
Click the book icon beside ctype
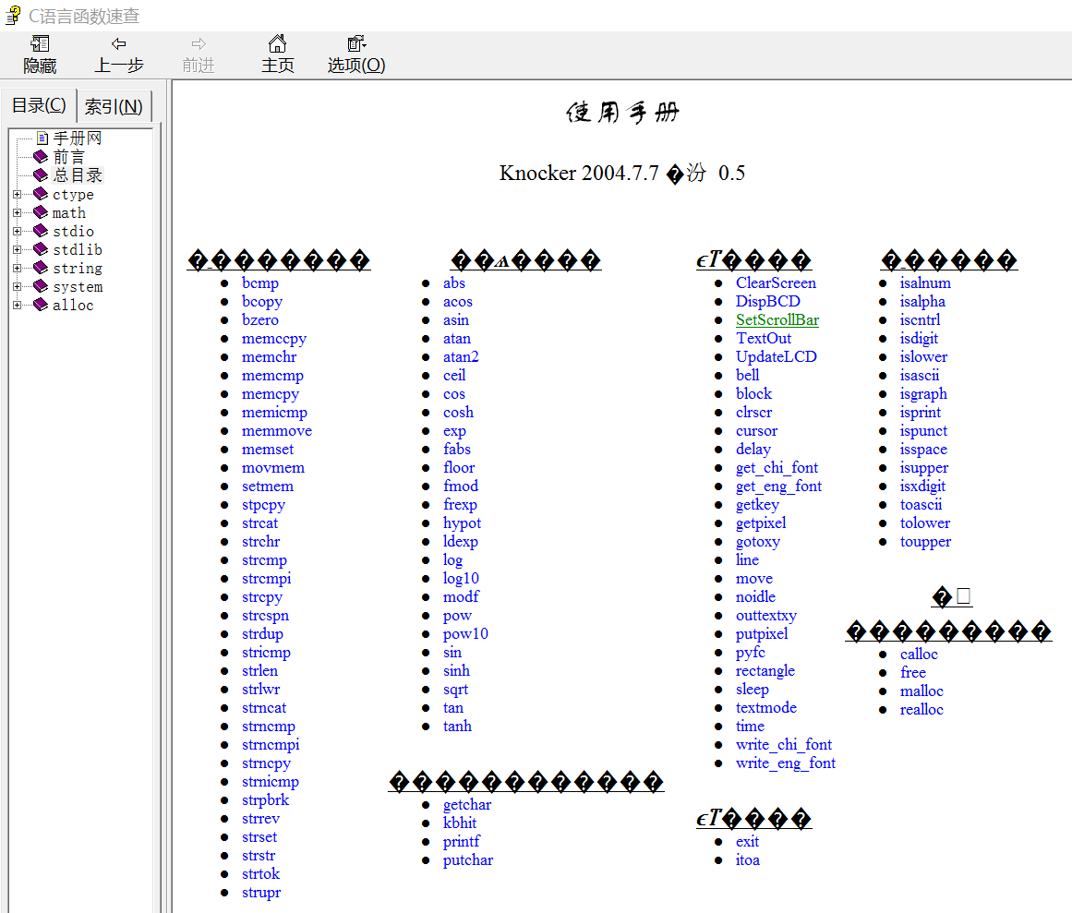click(41, 194)
